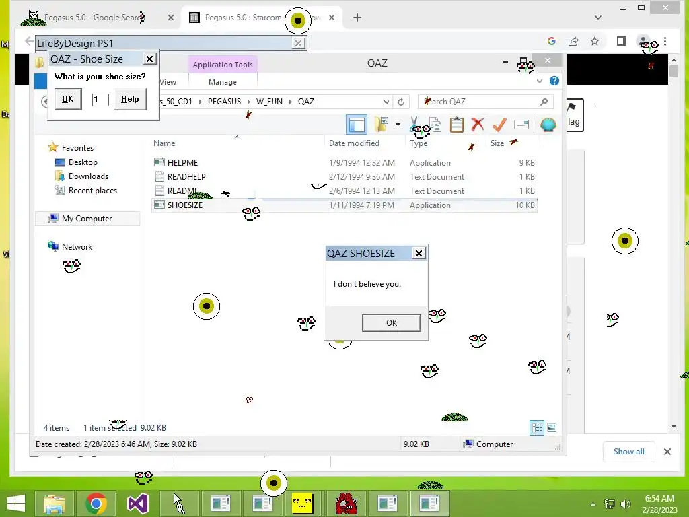This screenshot has height=517, width=689.
Task: Open Favorites in the navigation pane
Action: tap(77, 147)
